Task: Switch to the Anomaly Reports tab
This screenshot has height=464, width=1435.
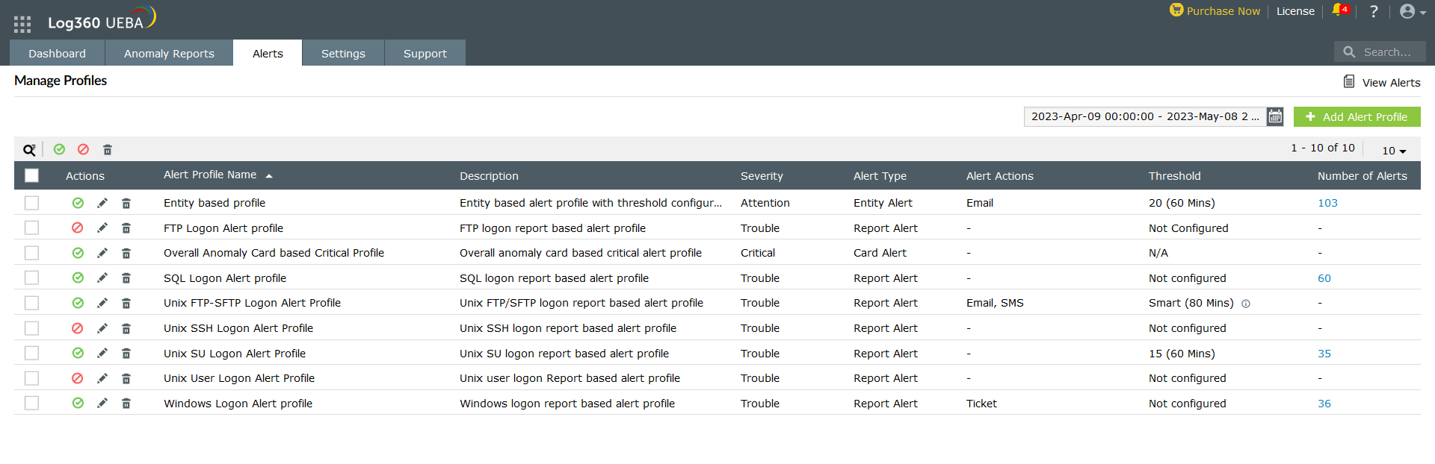Action: pyautogui.click(x=169, y=54)
